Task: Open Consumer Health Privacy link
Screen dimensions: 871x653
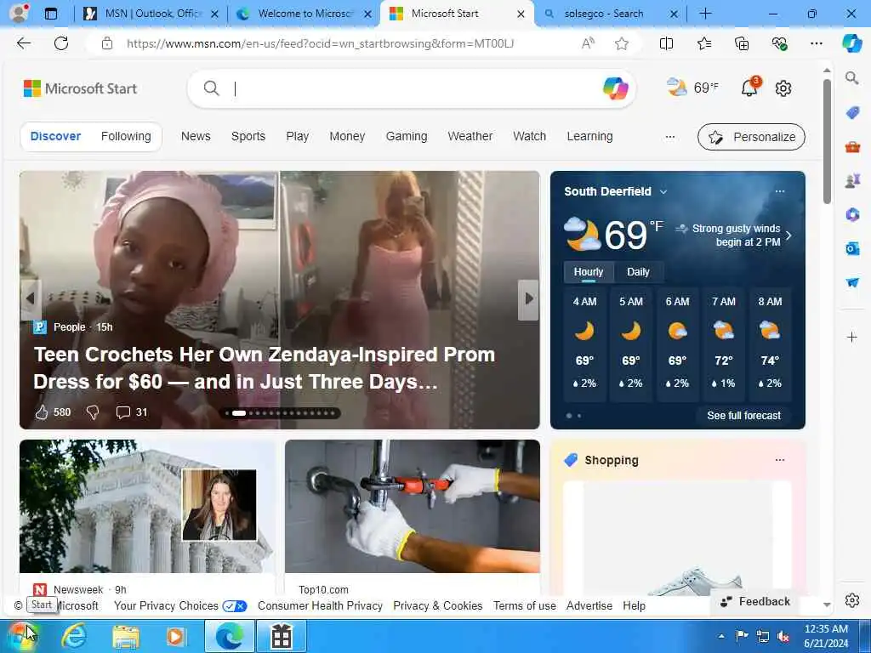Action: click(x=320, y=605)
